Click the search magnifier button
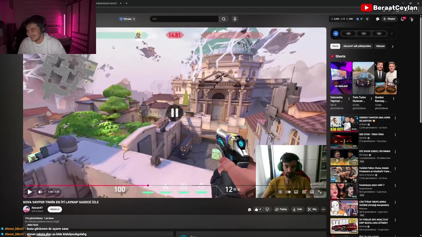Image resolution: width=422 pixels, height=237 pixels. (x=224, y=19)
